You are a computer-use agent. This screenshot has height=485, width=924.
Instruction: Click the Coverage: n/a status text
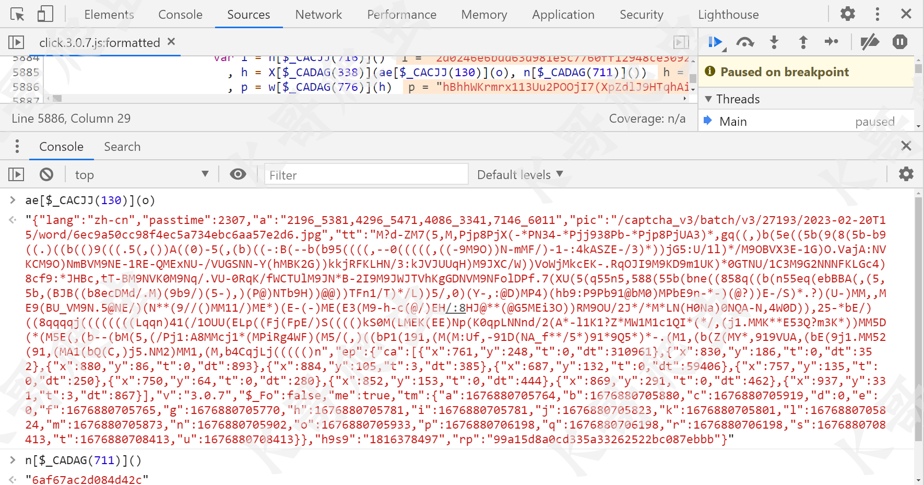pos(647,119)
